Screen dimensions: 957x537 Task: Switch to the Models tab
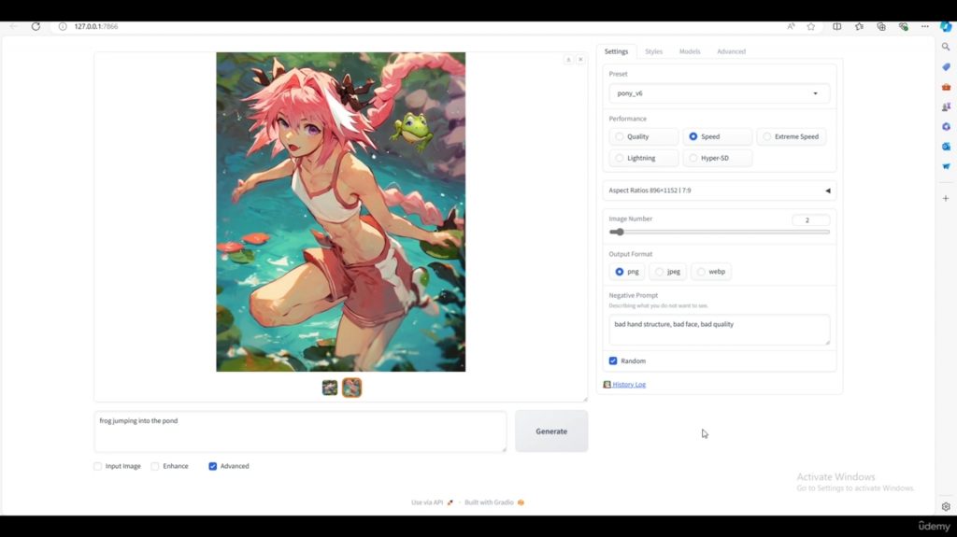690,51
